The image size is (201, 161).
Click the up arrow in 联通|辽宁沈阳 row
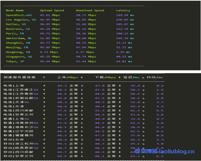tap(44, 131)
